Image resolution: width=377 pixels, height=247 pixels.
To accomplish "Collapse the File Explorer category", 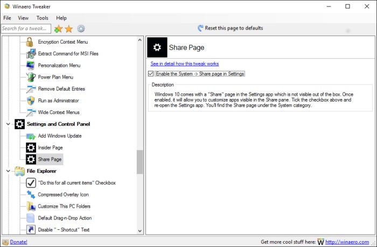I will coord(8,171).
